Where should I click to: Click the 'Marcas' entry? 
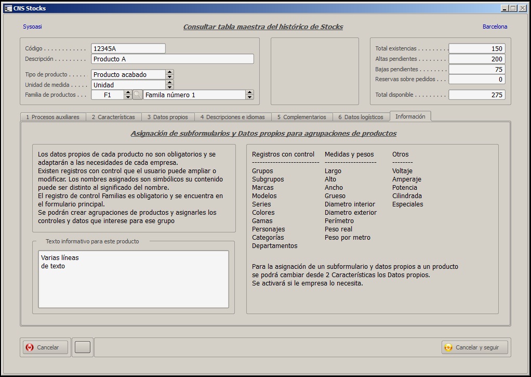point(263,188)
